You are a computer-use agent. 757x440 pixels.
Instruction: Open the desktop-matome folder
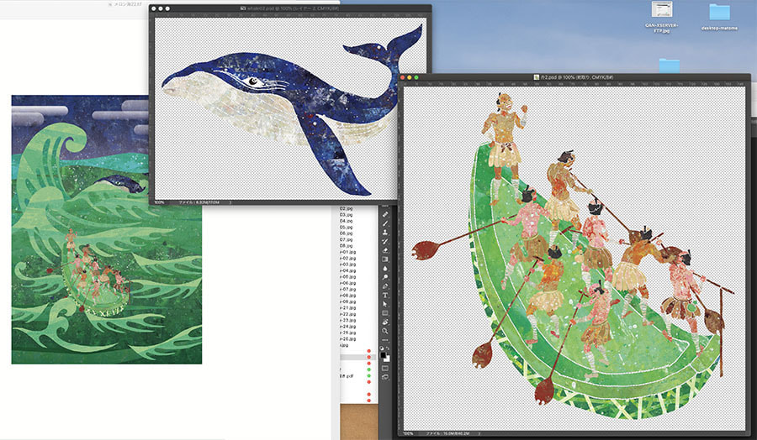(719, 18)
